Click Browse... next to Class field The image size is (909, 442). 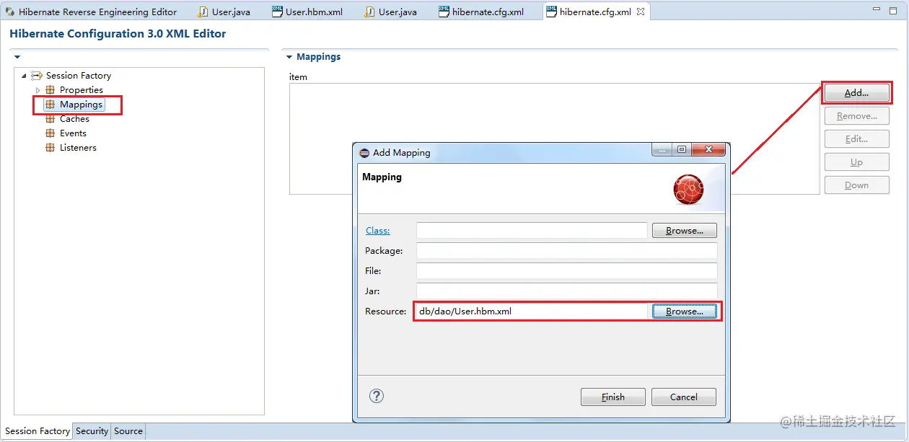[684, 231]
